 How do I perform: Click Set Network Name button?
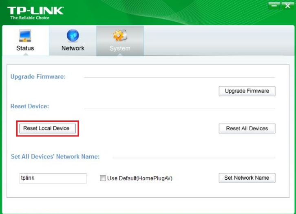coord(247,178)
